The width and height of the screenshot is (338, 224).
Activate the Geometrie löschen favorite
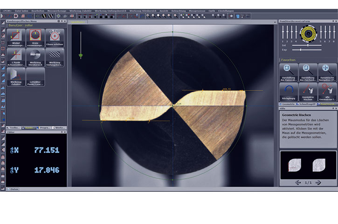(x=307, y=91)
